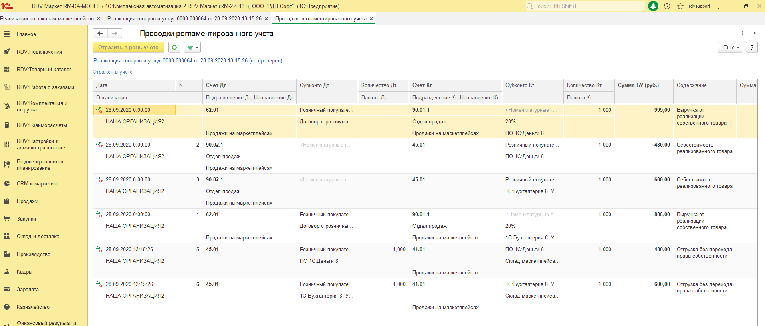The width and height of the screenshot is (765, 326).
Task: Open the Реализация товаров и услуг 0000-000064 link
Action: point(188,60)
